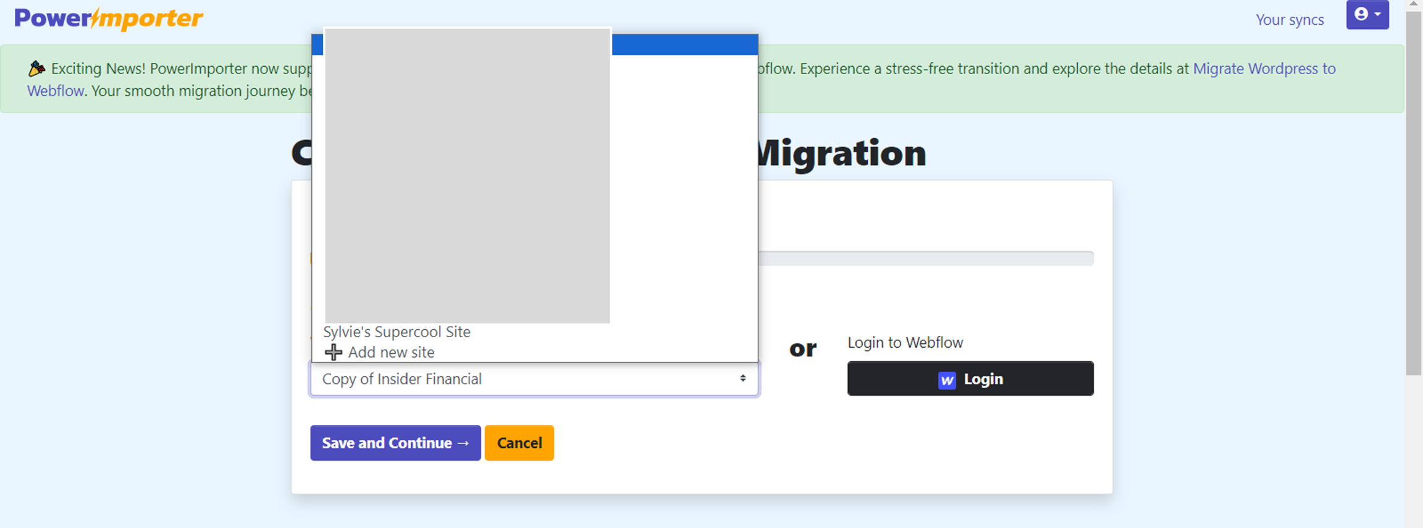Image resolution: width=1423 pixels, height=528 pixels.
Task: Click the gray migration progress bar
Action: (925, 258)
